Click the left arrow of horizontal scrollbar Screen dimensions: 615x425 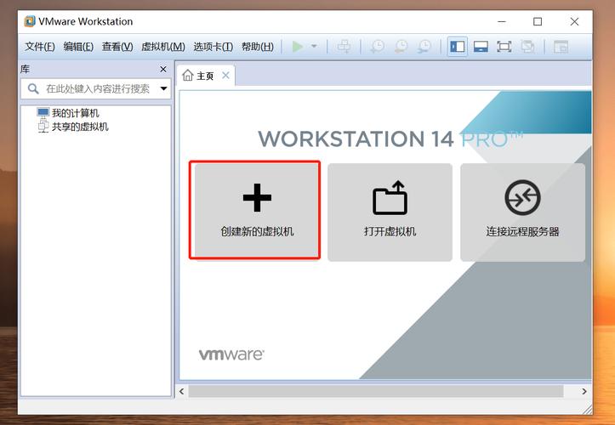click(181, 391)
